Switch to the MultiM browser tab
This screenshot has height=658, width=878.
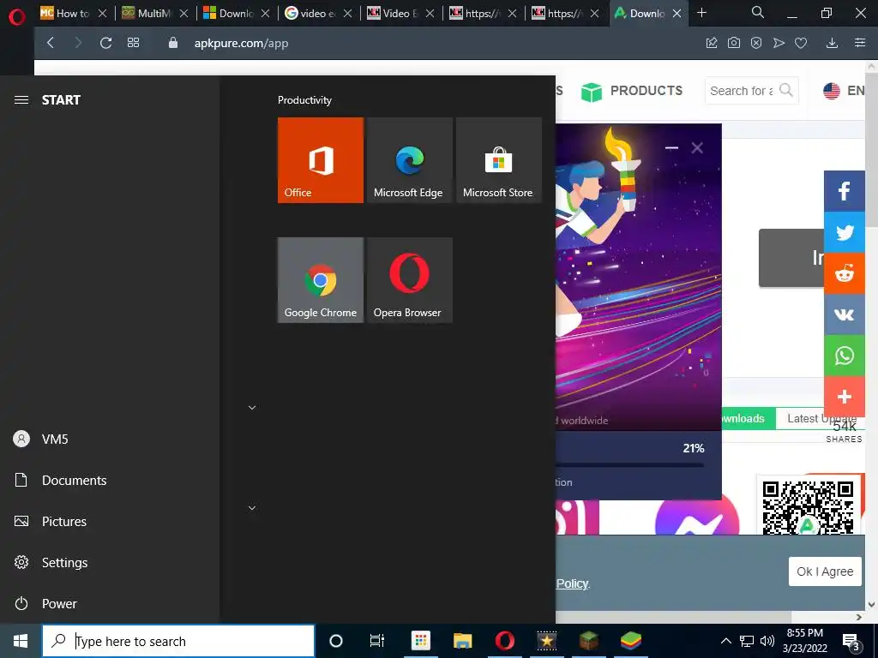(154, 14)
